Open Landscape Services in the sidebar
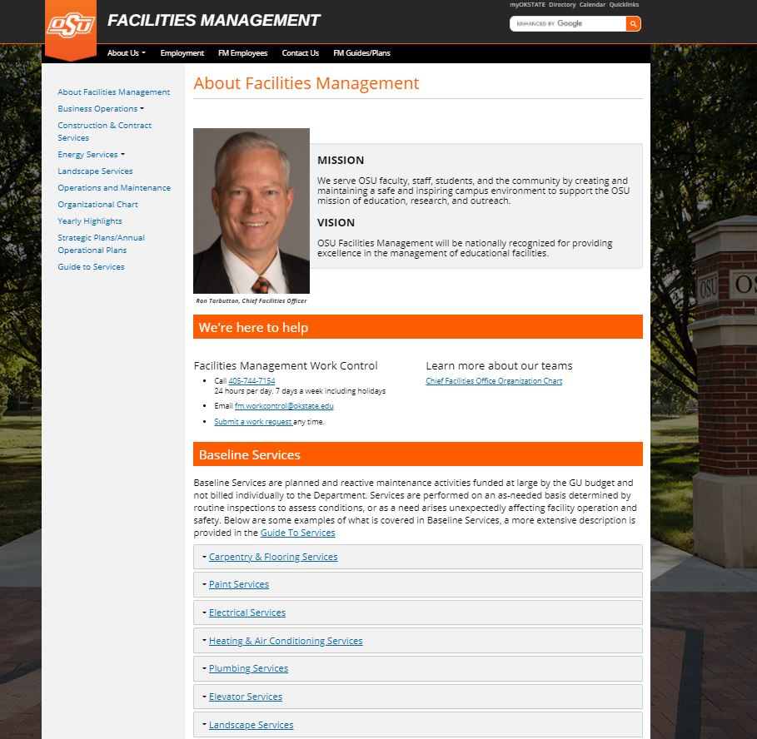757x739 pixels. (x=95, y=171)
